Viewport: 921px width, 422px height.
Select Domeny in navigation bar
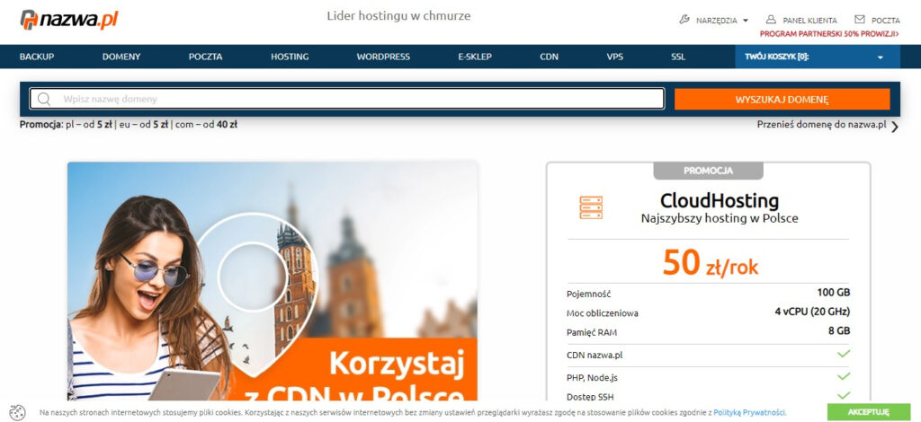(x=121, y=57)
